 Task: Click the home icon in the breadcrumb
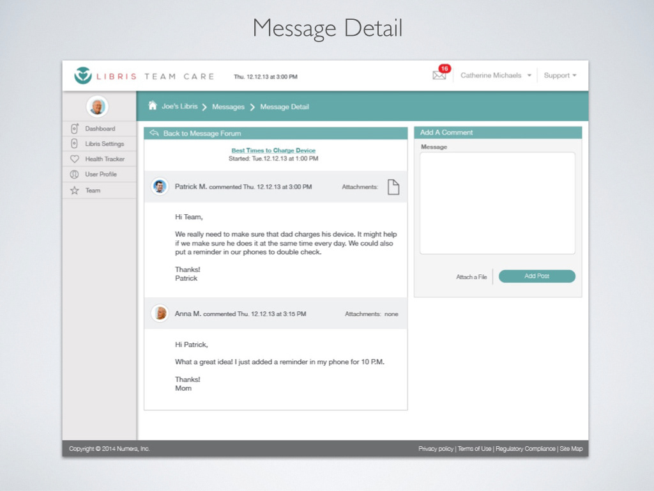[x=153, y=105]
